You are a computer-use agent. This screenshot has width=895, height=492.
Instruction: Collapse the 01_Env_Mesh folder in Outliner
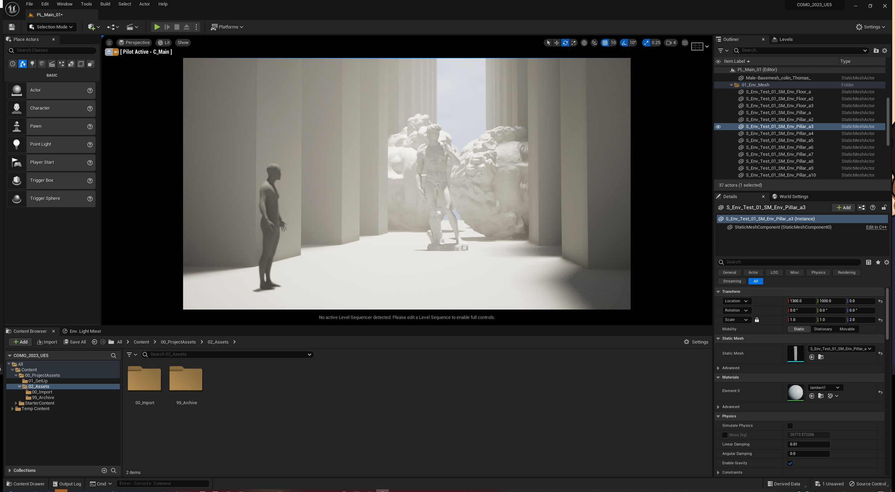[x=731, y=85]
